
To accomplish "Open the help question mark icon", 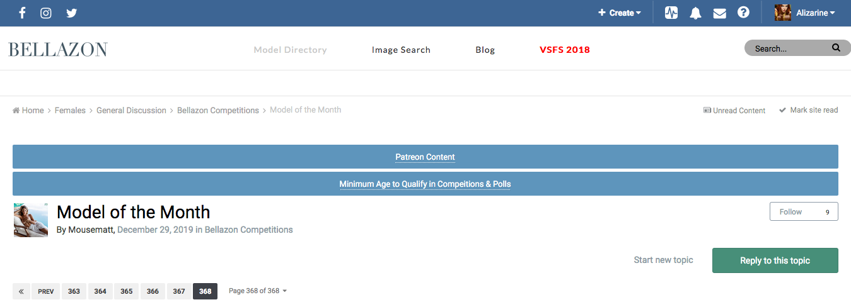I will tap(743, 13).
